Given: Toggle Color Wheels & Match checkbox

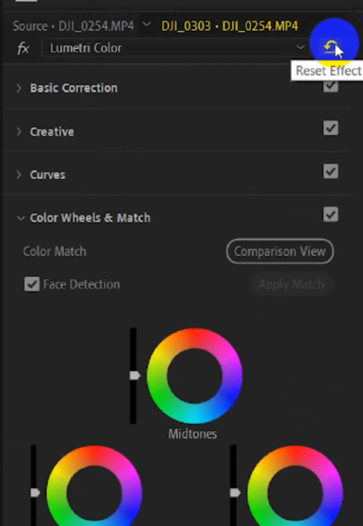Looking at the screenshot, I should point(330,214).
